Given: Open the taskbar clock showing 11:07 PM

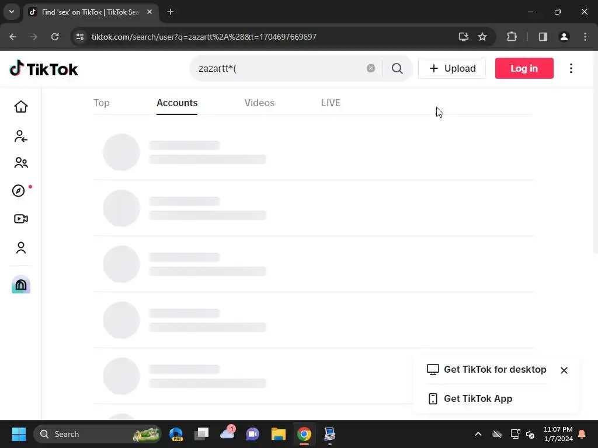Looking at the screenshot, I should click(558, 434).
